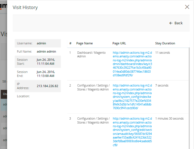Click the # column header
The image size is (194, 149).
tap(70, 43)
